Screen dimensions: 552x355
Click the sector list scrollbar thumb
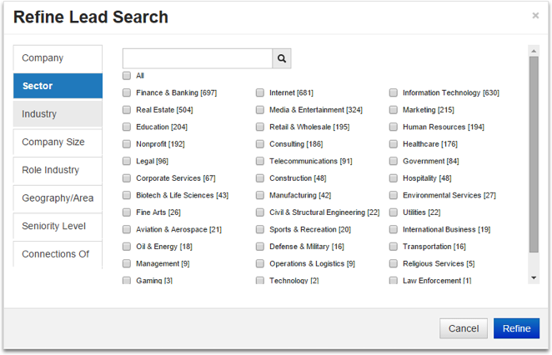(534, 154)
